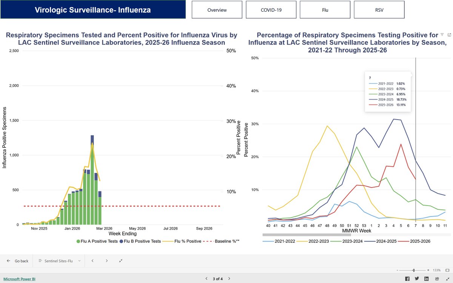Click the fit to page icon
Image resolution: width=453 pixels, height=283 pixels.
pos(447,270)
